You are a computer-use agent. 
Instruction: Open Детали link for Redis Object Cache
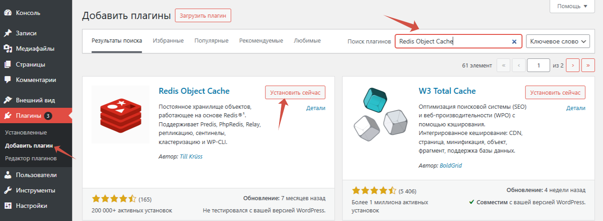316,108
